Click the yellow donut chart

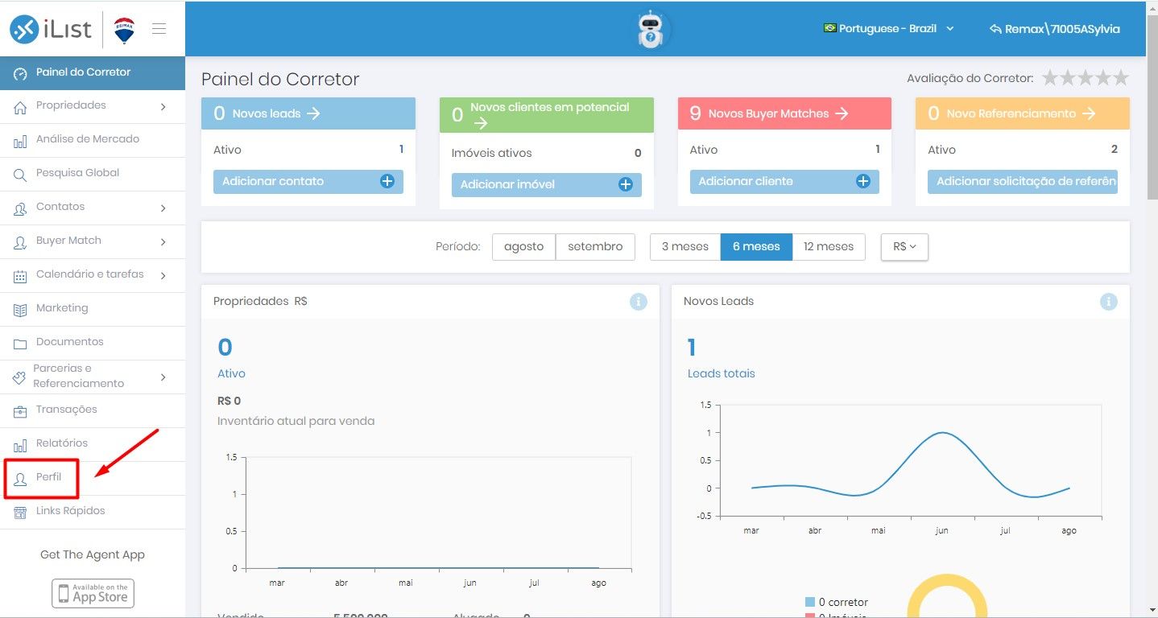pos(947,596)
